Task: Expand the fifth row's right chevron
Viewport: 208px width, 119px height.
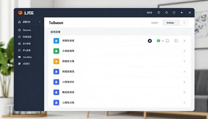Action: [x=184, y=82]
